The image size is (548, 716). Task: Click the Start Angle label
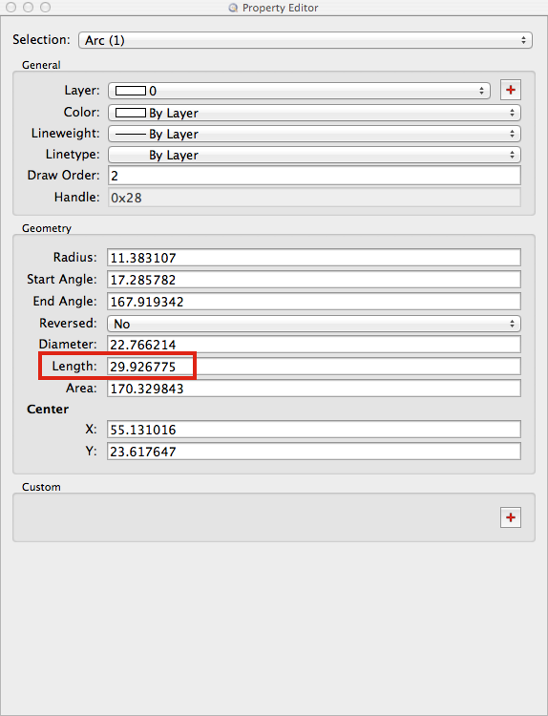tap(62, 280)
